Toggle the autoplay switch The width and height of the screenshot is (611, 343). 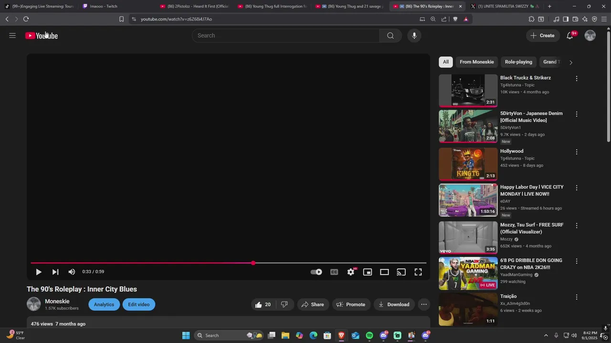click(x=316, y=272)
